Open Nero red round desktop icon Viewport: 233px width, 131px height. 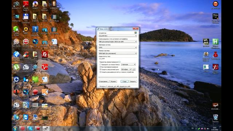coord(26,43)
